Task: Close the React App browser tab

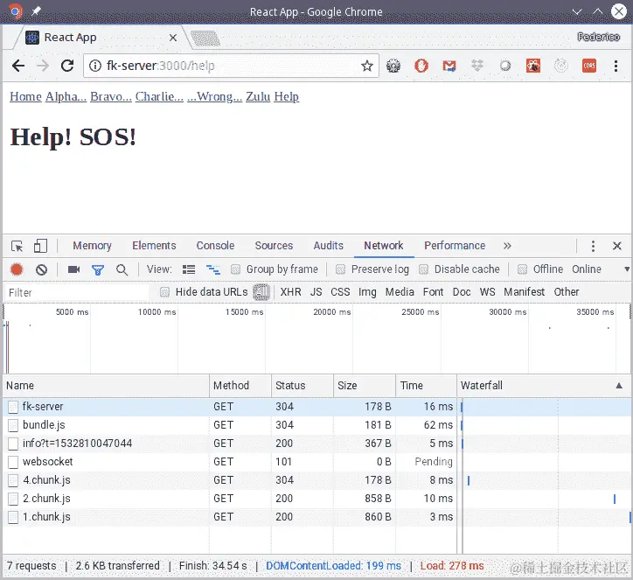Action: 173,38
